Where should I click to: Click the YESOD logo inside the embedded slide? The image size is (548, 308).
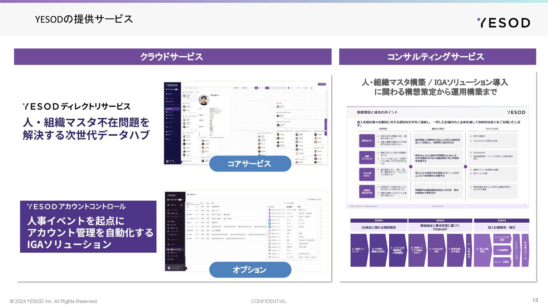516,113
